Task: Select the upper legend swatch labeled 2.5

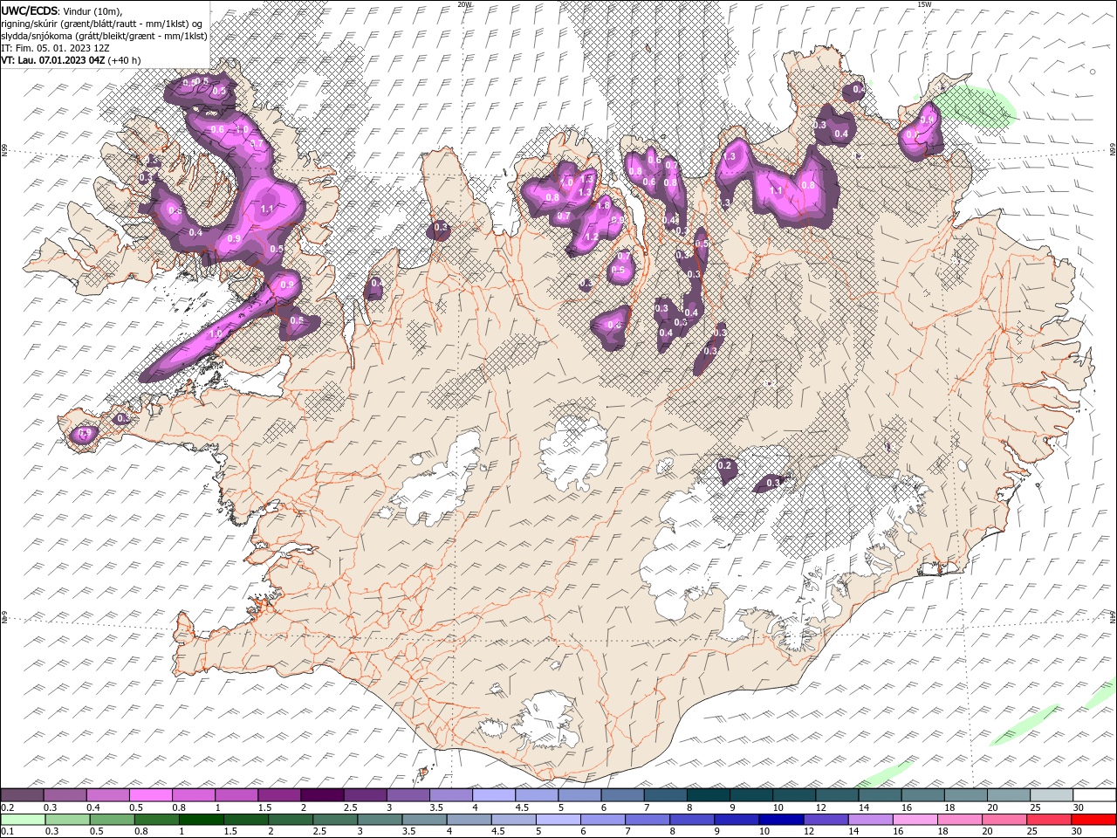Action: point(365,795)
